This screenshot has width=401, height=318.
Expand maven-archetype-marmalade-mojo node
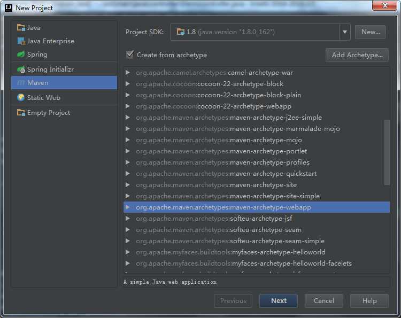click(128, 129)
